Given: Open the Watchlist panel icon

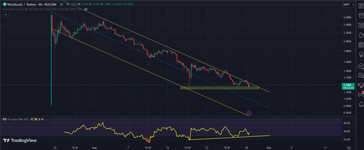Looking at the screenshot, I should 361,6.
